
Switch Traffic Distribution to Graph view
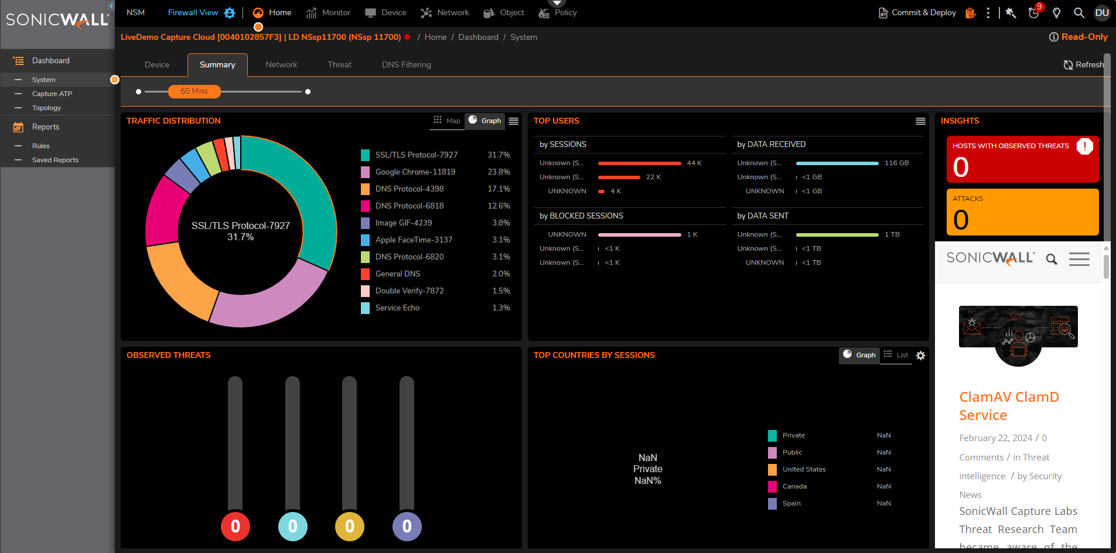point(485,121)
